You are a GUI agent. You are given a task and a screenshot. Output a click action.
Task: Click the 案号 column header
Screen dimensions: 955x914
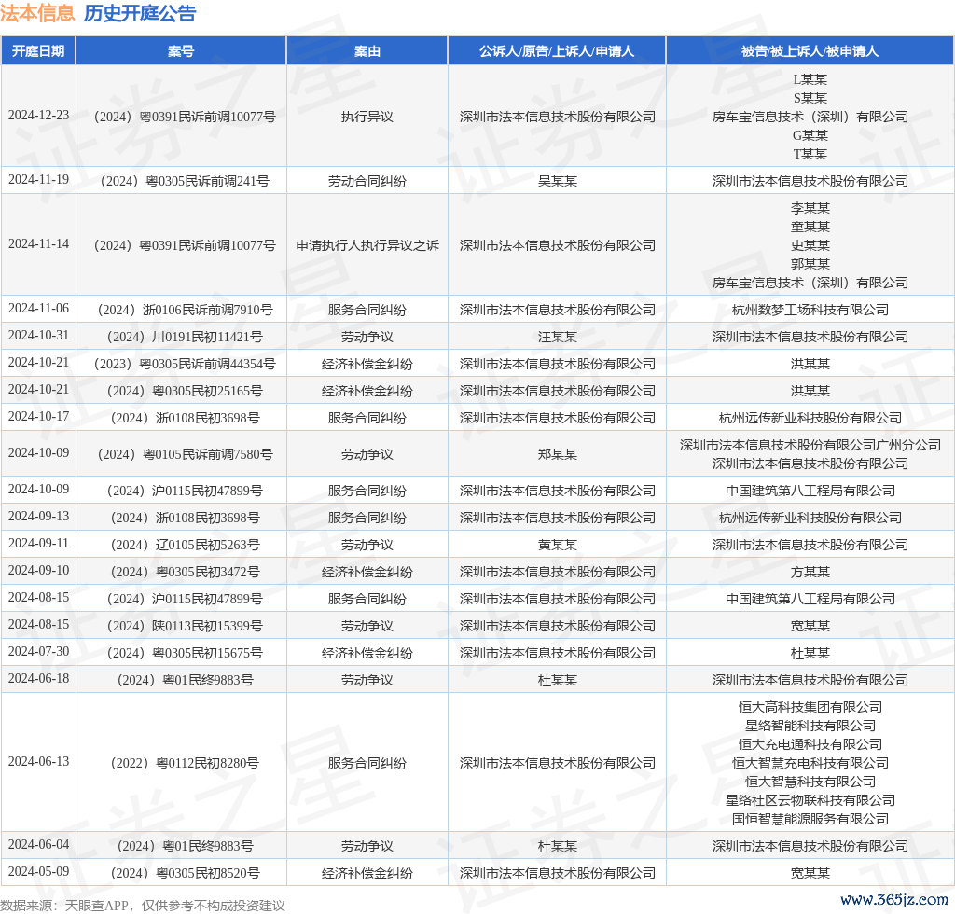181,51
